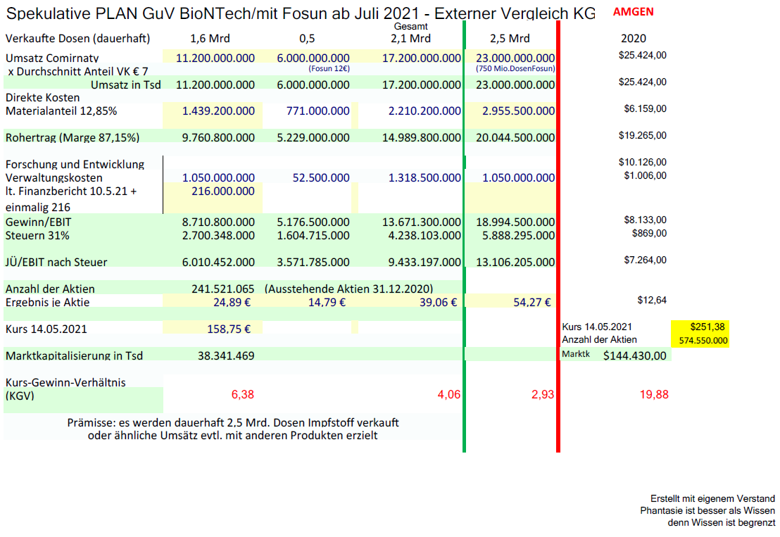This screenshot has height=537, width=780.
Task: Click 'JÜ/EBIT nach Steuer' row label
Action: [x=56, y=263]
